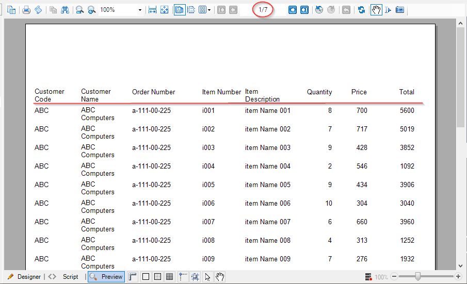Click the bottom zoom slider handle
The width and height of the screenshot is (467, 284).
(418, 277)
